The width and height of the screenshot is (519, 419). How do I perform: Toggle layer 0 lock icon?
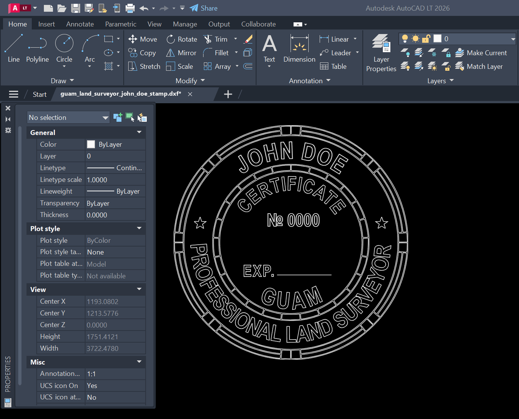(426, 39)
